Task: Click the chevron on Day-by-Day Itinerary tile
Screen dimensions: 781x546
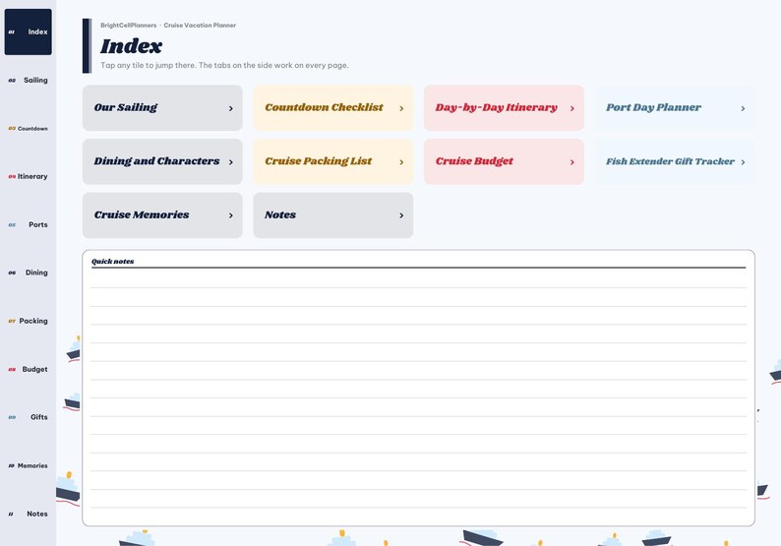Action: point(571,108)
